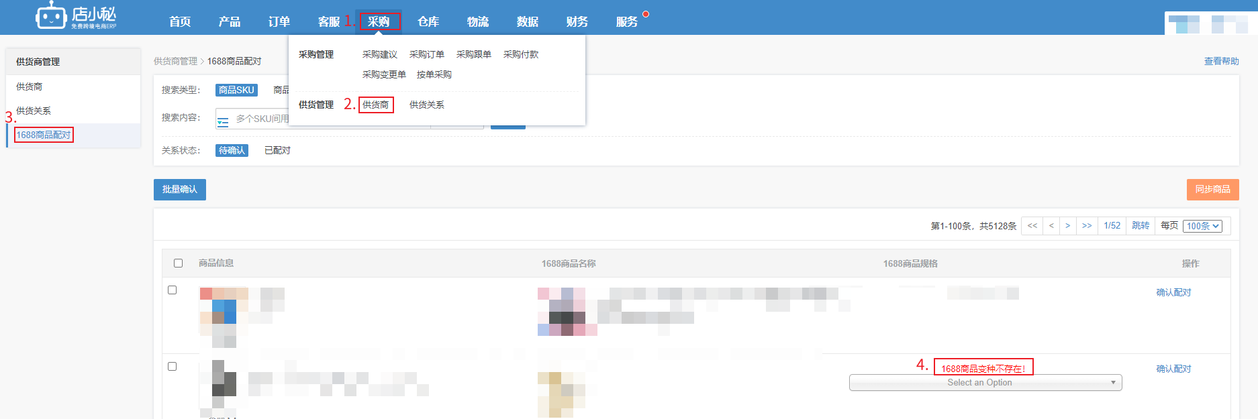Open the 仓库 top menu

point(428,22)
